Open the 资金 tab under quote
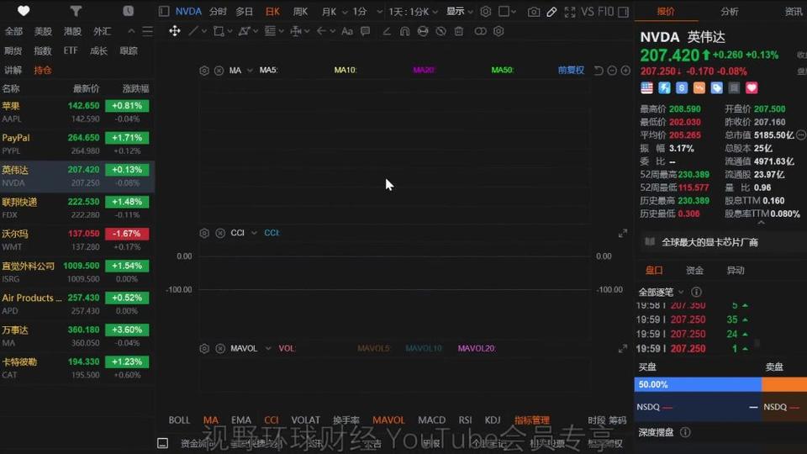The image size is (807, 454). click(694, 270)
